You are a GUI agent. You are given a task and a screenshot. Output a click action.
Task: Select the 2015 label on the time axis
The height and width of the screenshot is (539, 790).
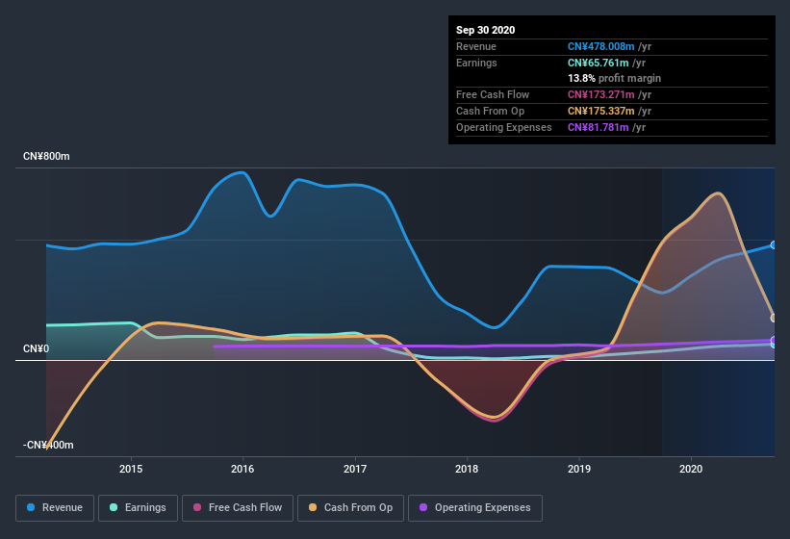click(x=131, y=469)
